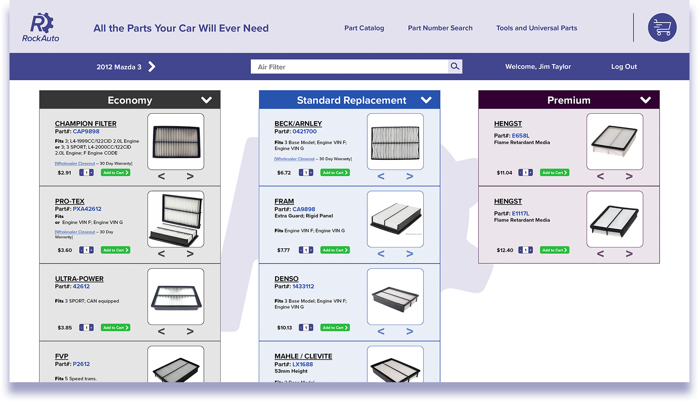Click the Welcome, Jim Taylor account link
The height and width of the screenshot is (402, 699).
[x=538, y=67]
